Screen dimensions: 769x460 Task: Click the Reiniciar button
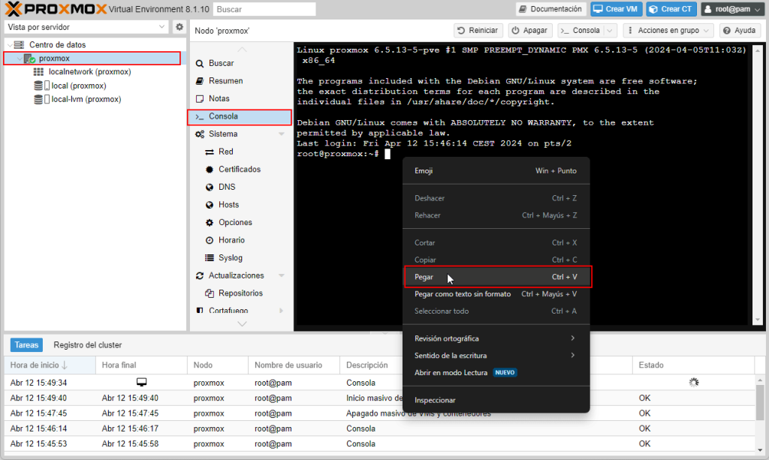pyautogui.click(x=478, y=30)
